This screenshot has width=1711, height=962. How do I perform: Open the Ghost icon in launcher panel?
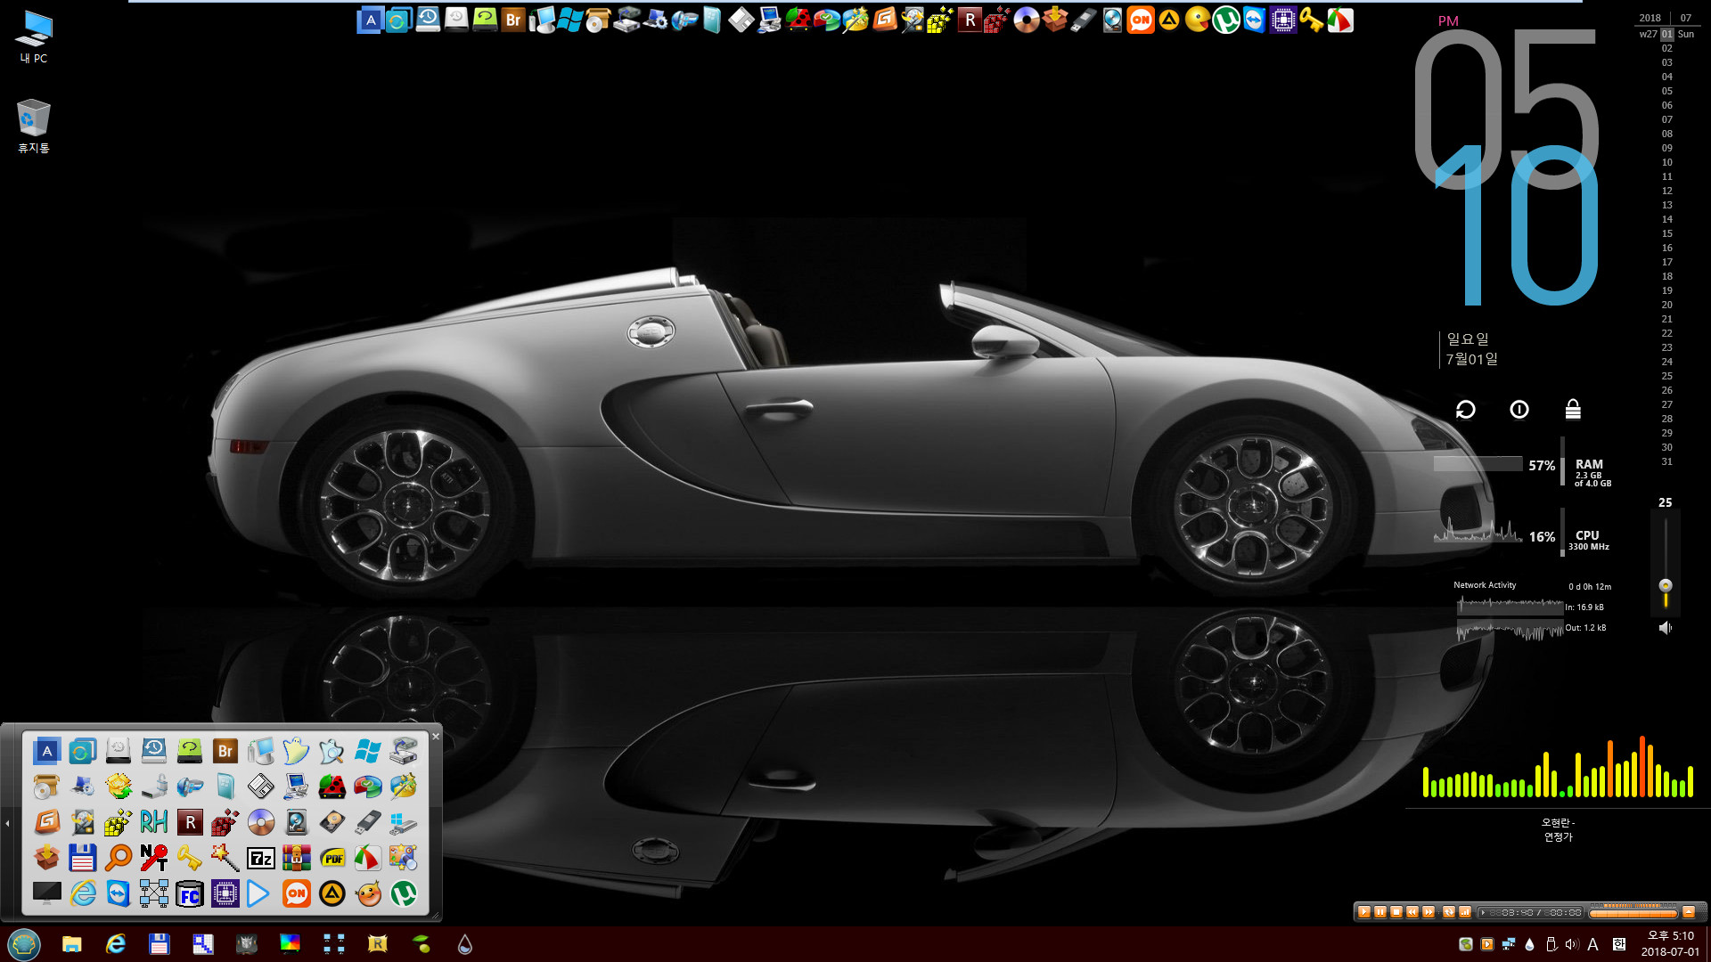click(x=297, y=751)
